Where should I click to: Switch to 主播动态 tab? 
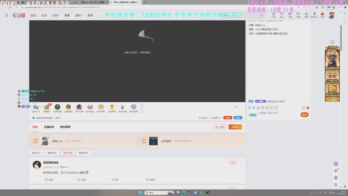(x=49, y=127)
